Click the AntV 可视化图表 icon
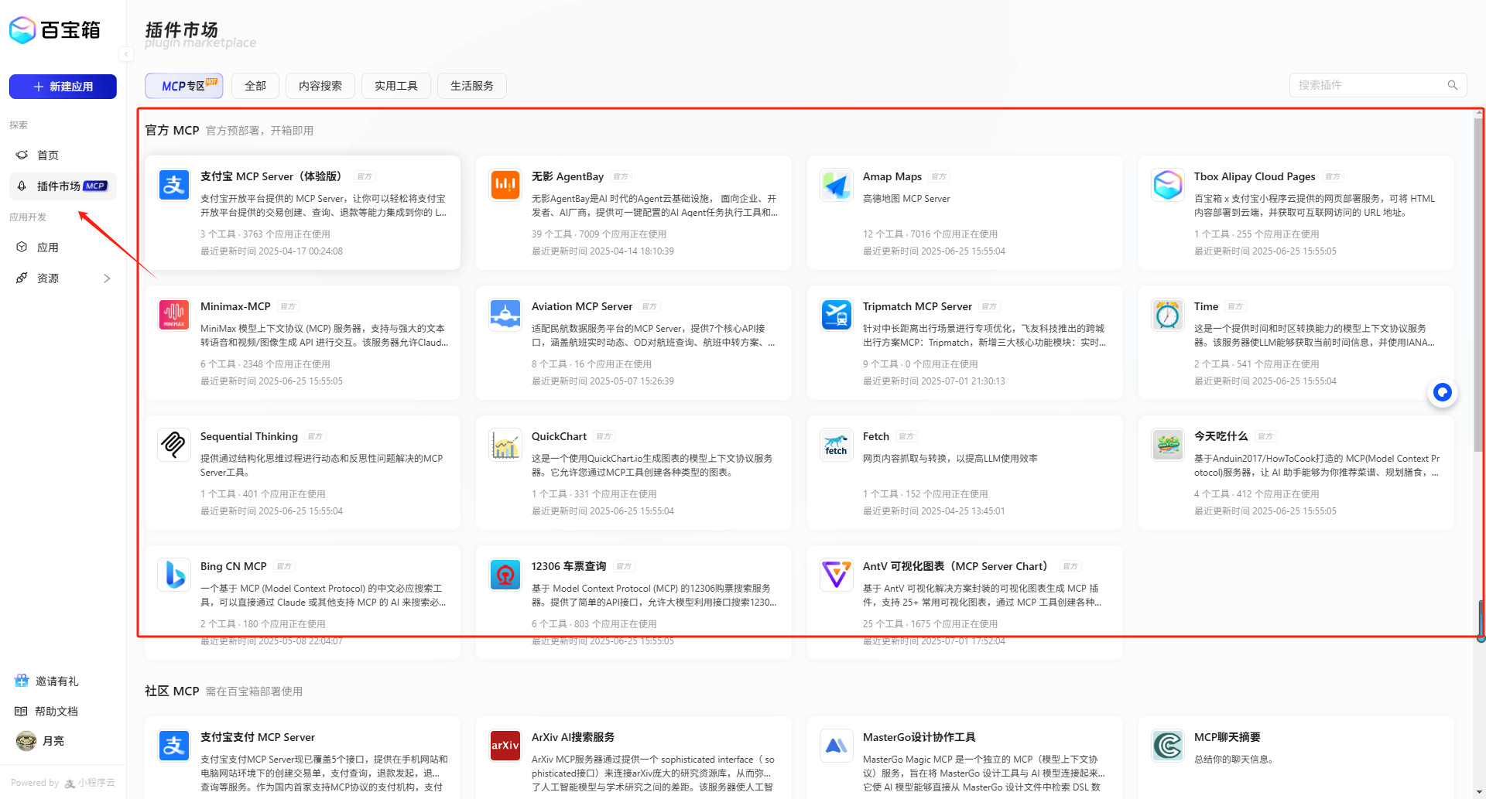The image size is (1486, 799). click(x=837, y=575)
